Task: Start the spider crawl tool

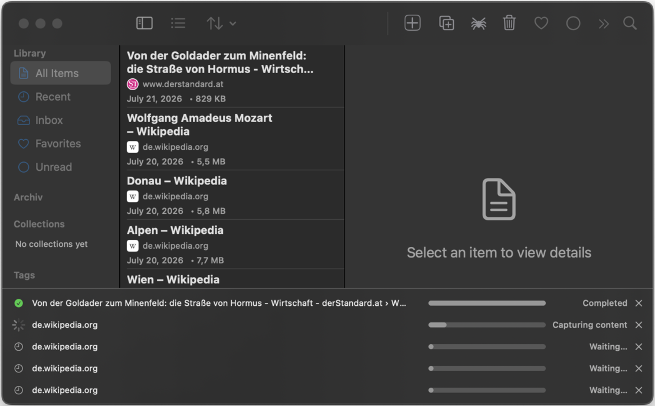Action: click(479, 23)
